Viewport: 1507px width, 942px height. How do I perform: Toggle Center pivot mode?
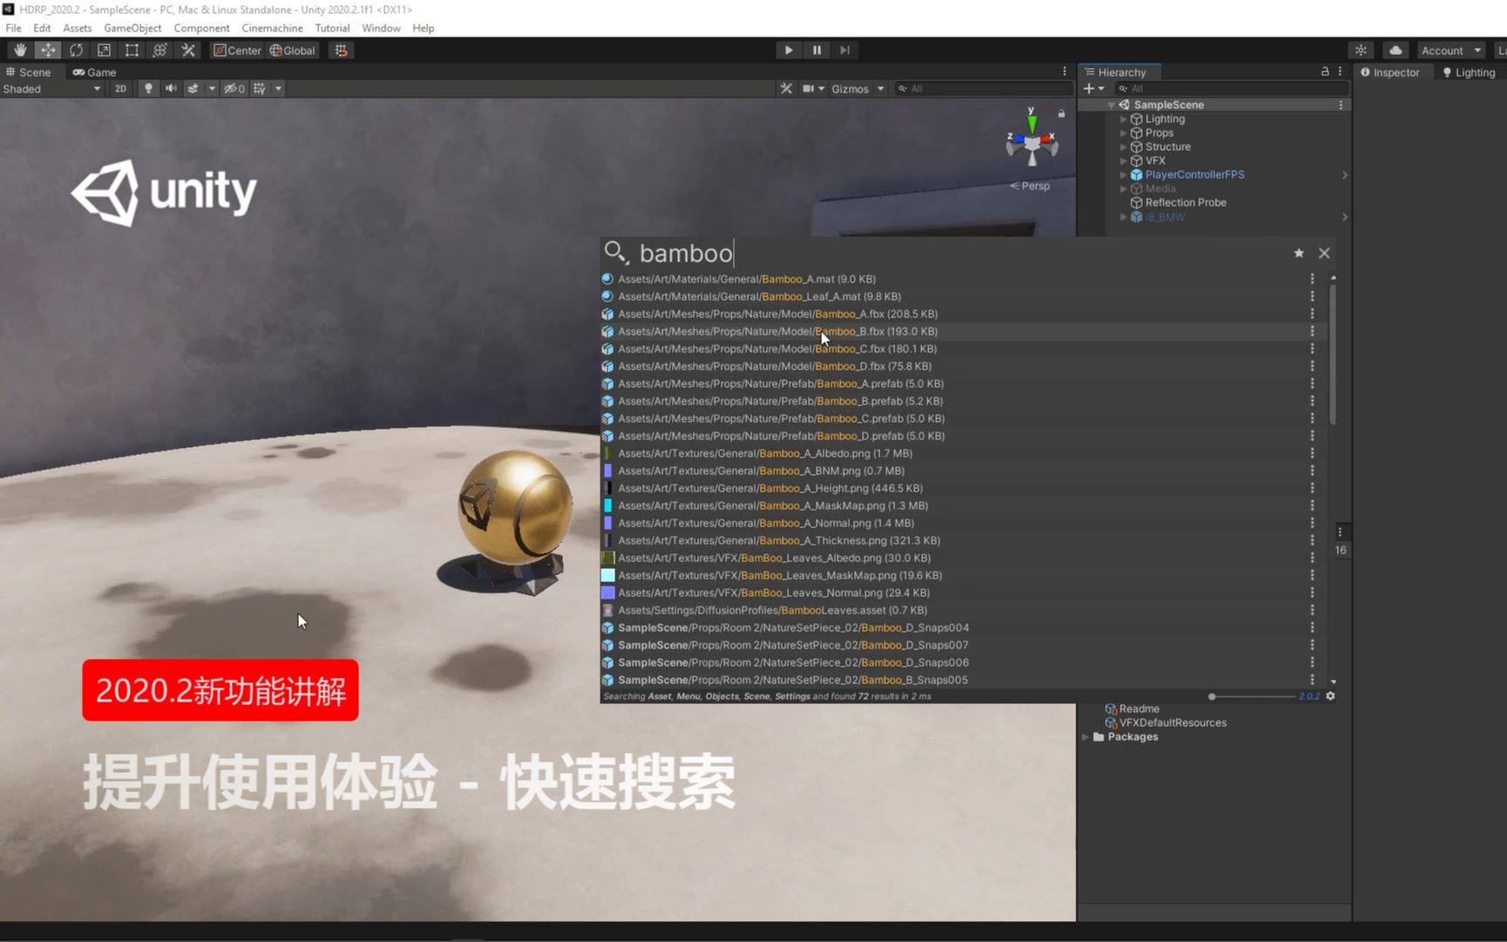[237, 51]
